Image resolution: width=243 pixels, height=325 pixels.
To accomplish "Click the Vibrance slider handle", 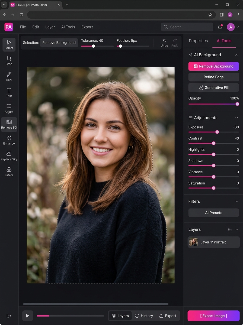I will click(x=213, y=177).
